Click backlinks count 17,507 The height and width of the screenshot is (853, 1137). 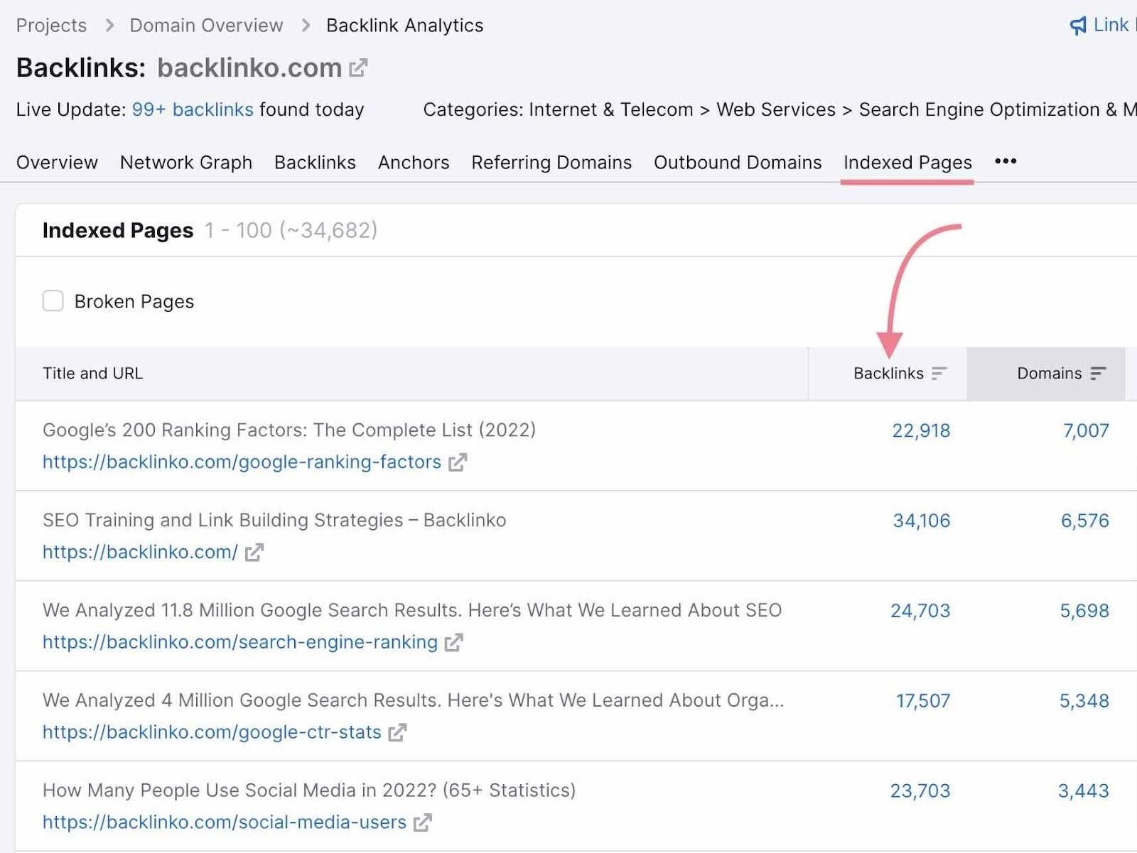coord(922,701)
